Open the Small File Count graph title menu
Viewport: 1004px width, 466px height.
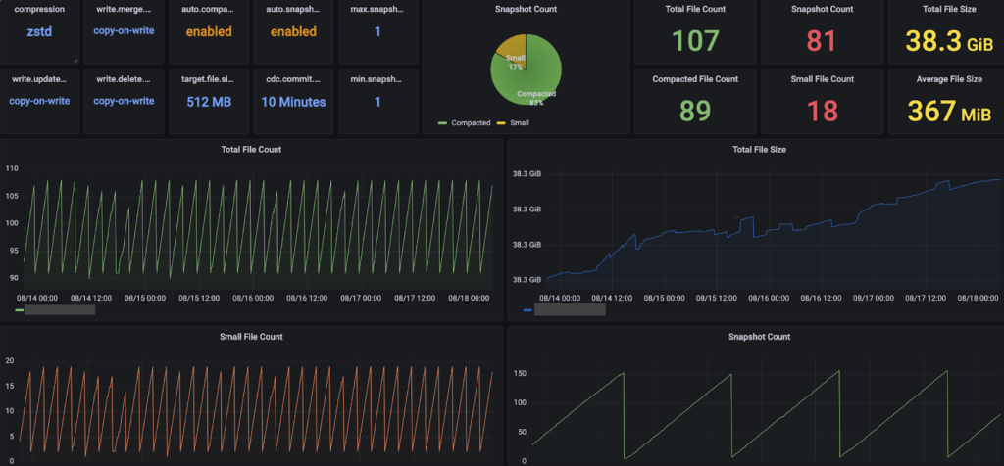[253, 337]
